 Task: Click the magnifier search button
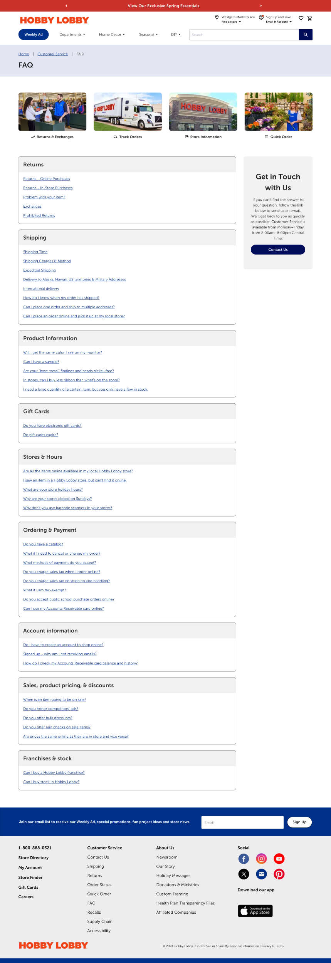click(306, 35)
